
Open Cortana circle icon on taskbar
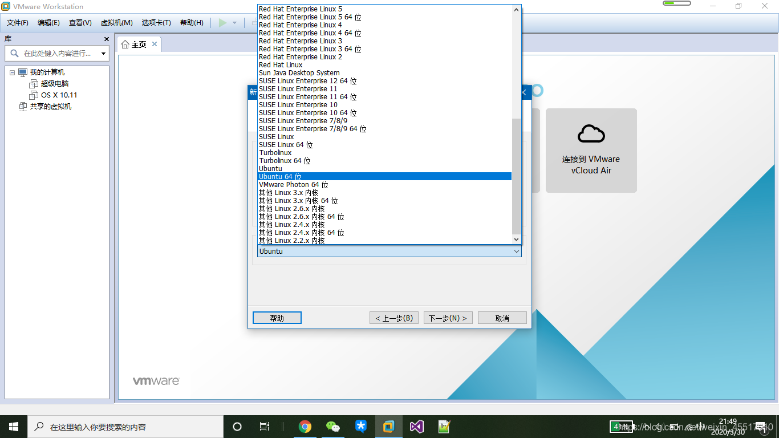[x=237, y=427]
